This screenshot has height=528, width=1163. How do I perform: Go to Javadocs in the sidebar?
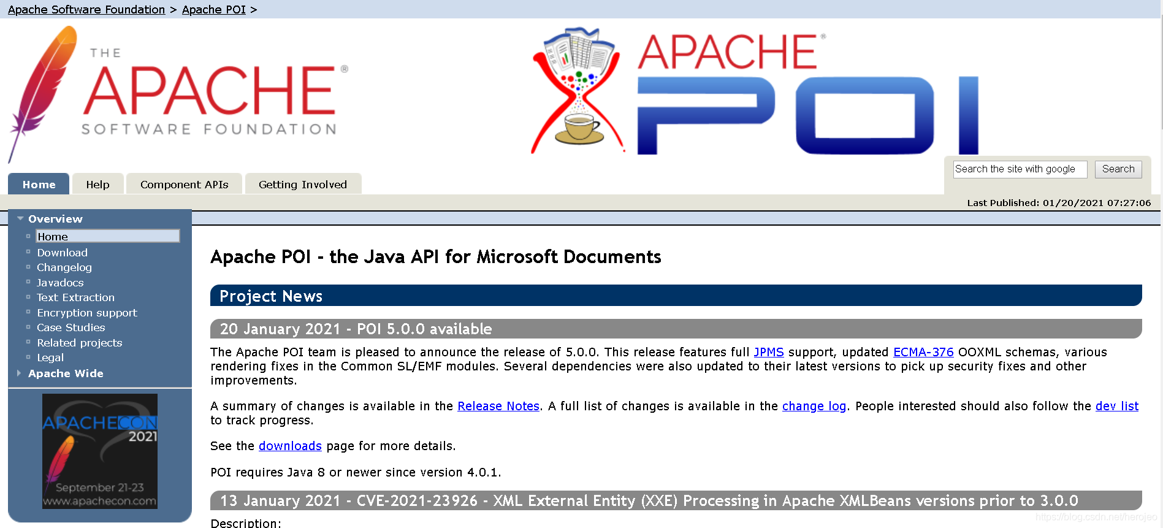pyautogui.click(x=60, y=283)
